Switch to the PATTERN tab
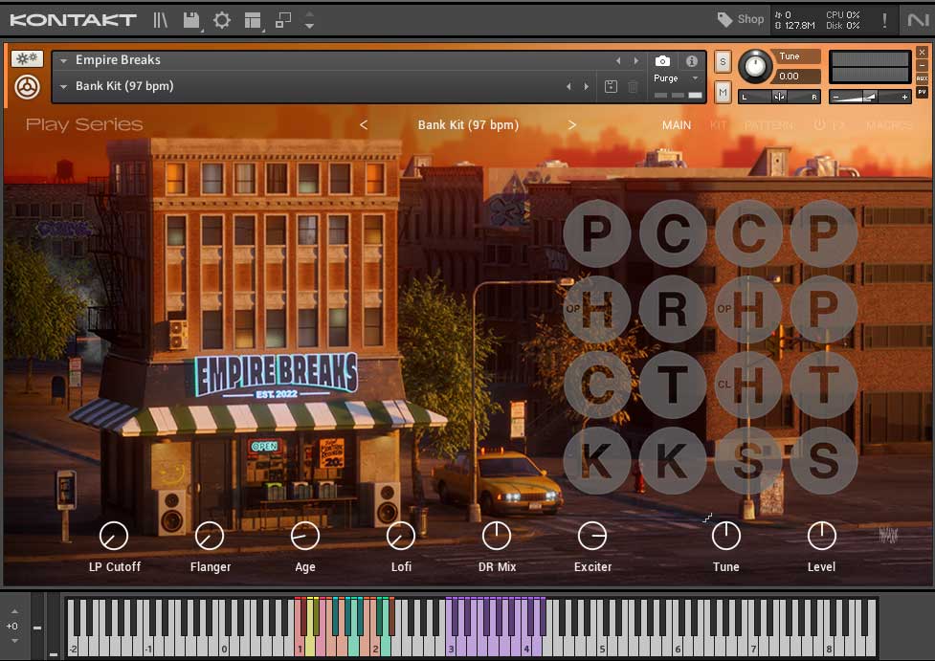The height and width of the screenshot is (661, 935). pos(769,125)
